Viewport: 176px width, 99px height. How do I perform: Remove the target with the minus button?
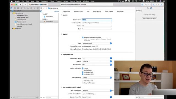coord(44,97)
